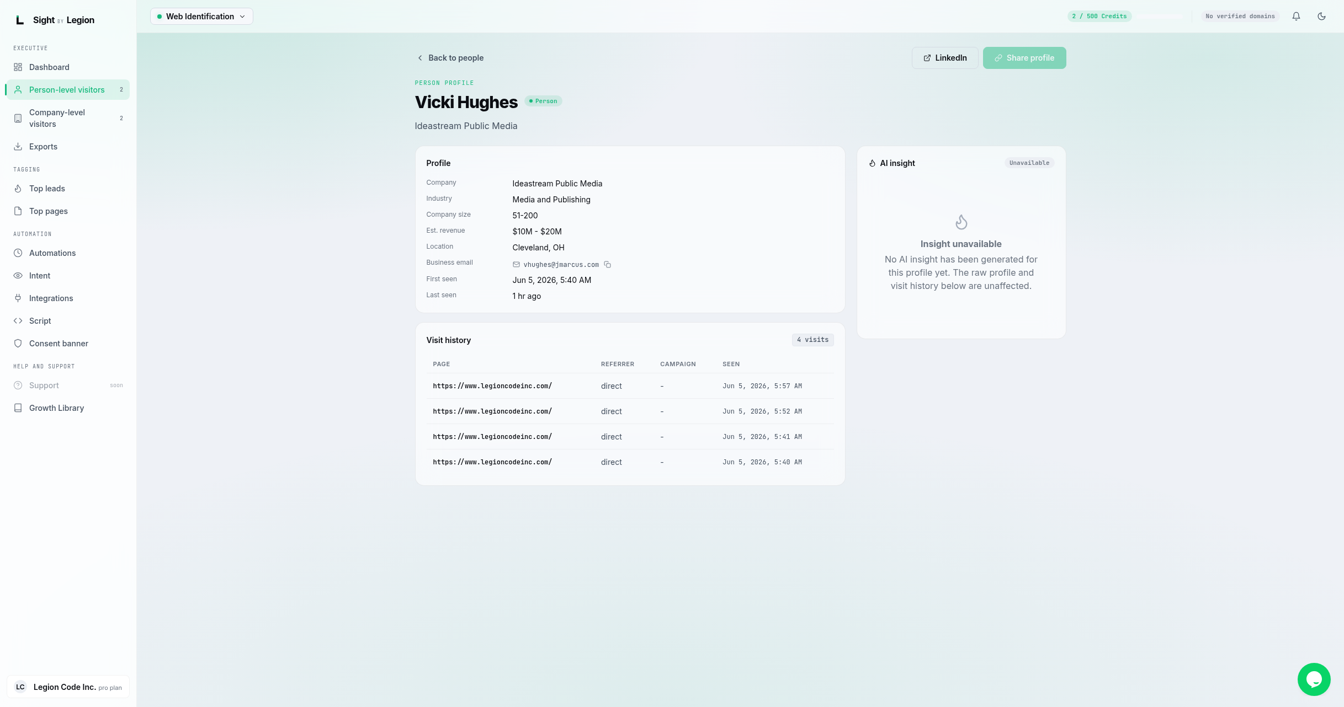Open the Script page
1344x707 pixels.
click(x=68, y=321)
